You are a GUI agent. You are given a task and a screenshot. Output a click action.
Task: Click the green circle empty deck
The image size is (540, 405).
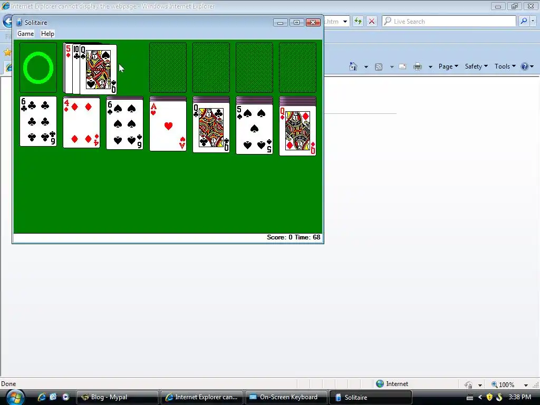click(38, 67)
